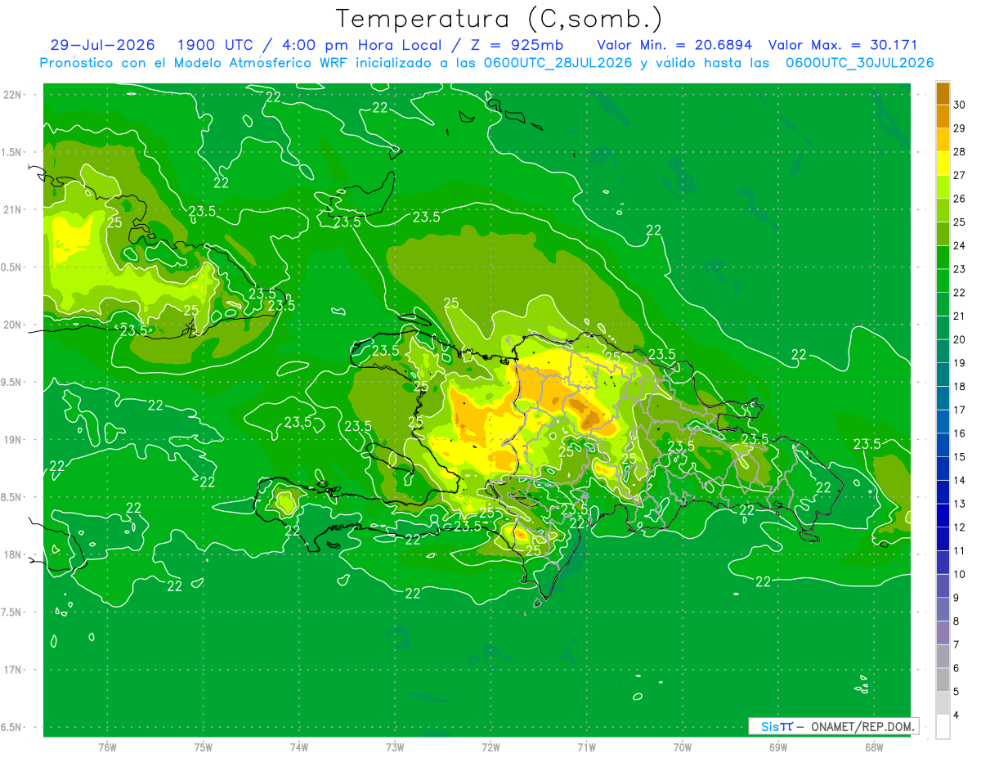Click the 29-Jul-2026 date text
981x758 pixels.
tap(102, 45)
